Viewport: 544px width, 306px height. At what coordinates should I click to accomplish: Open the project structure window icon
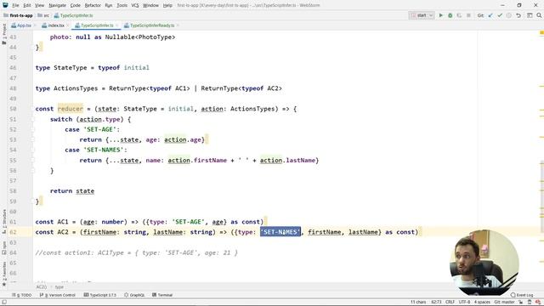click(530, 15)
